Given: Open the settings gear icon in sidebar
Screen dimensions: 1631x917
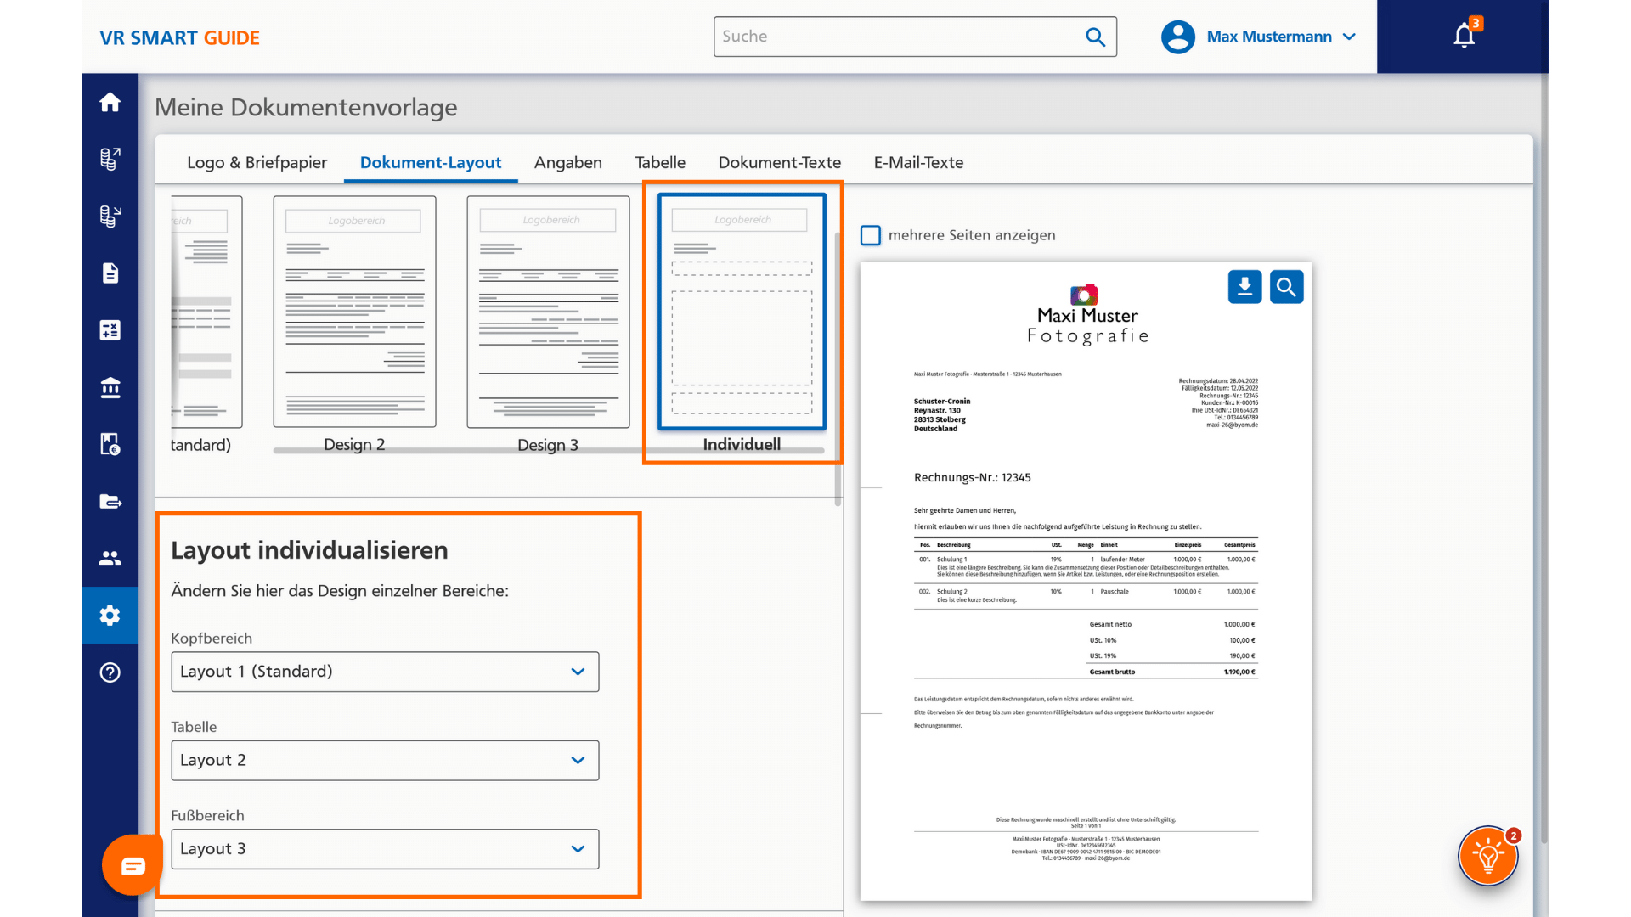Looking at the screenshot, I should tap(110, 615).
